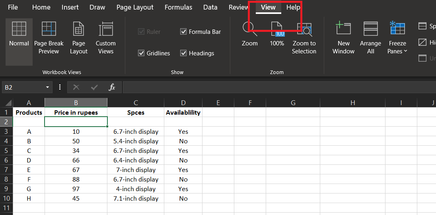
Task: Click into the formula bar input
Action: click(279, 87)
